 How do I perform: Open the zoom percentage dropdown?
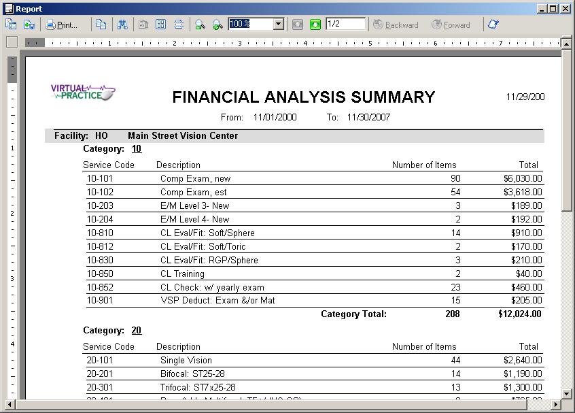pos(278,24)
